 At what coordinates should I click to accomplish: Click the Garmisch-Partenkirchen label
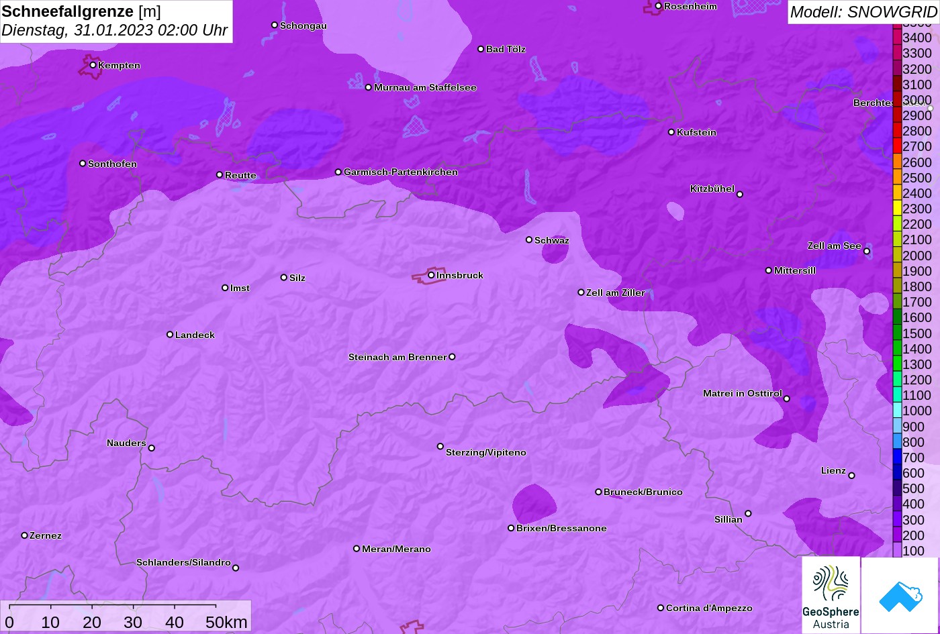(x=401, y=172)
